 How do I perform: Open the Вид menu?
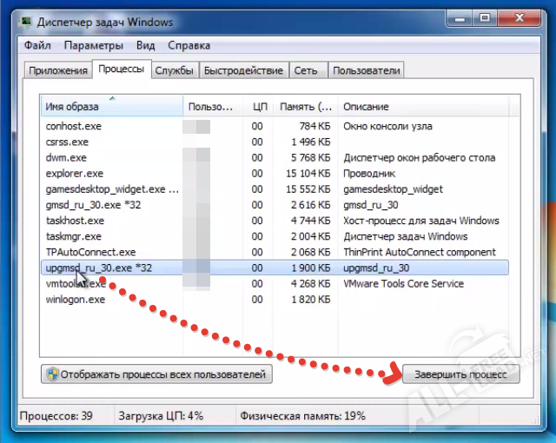click(x=146, y=45)
